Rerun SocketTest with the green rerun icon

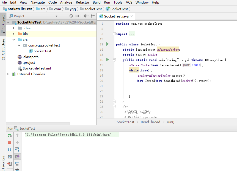pyautogui.click(x=10, y=135)
